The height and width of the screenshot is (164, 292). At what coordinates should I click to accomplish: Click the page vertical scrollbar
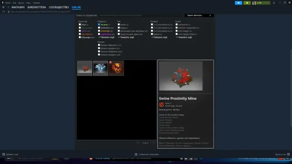pos(291,88)
